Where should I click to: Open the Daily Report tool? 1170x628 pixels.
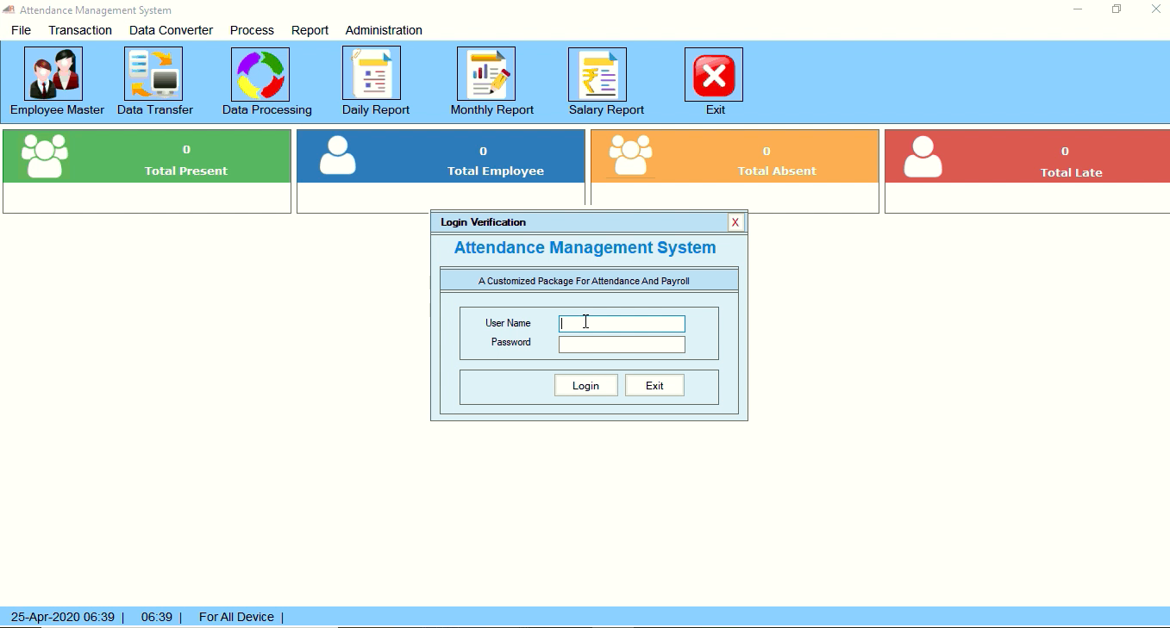point(372,74)
